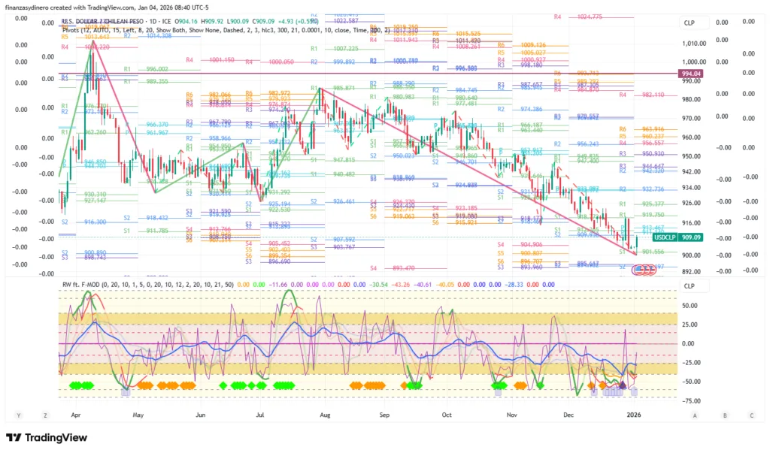
Task: Select the Pivots indicator legend
Action: (x=75, y=30)
